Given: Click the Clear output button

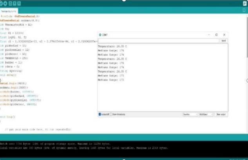Looking at the screenshot, I should click(x=221, y=114).
